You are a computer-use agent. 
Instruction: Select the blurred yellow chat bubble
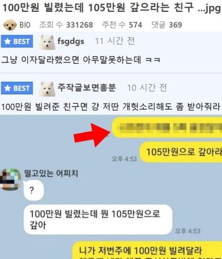pos(167,127)
